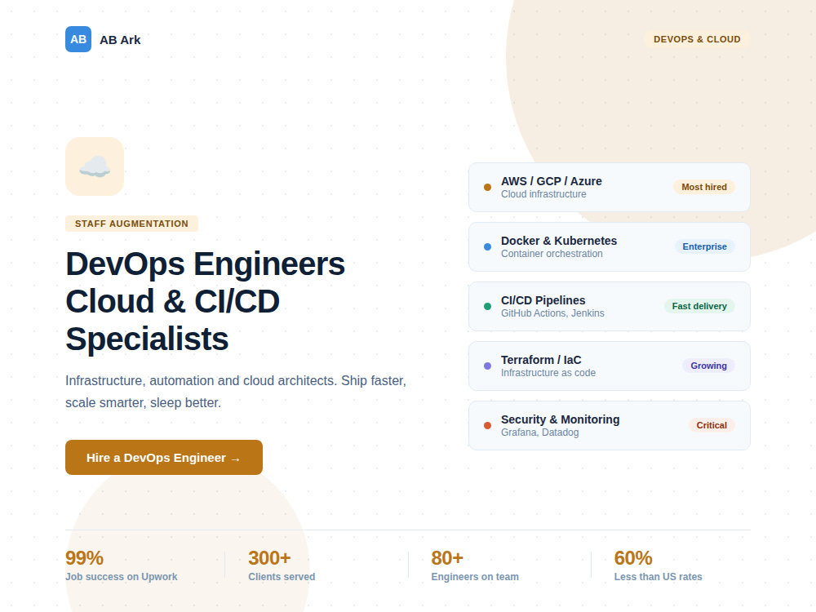This screenshot has width=816, height=612.
Task: Click the DevOps Engineers headline
Action: [x=205, y=301]
